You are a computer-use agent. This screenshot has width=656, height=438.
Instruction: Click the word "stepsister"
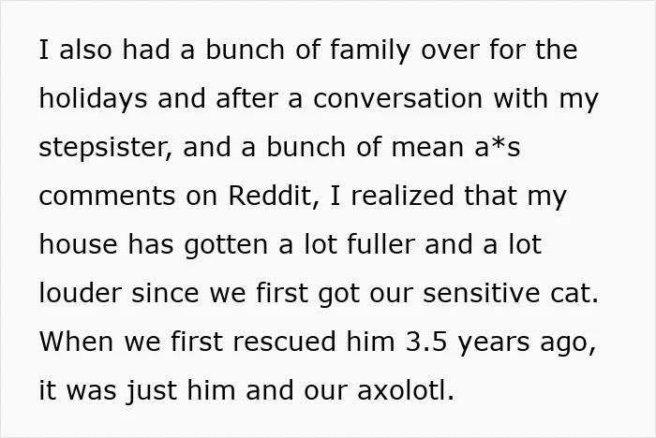[x=105, y=148]
